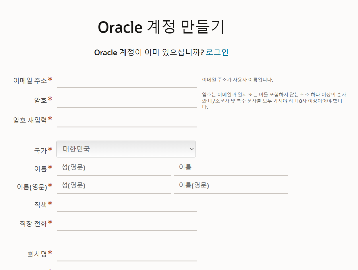This screenshot has width=358, height=270.
Task: Click the 이름 placeholder input field
Action: pos(231,168)
